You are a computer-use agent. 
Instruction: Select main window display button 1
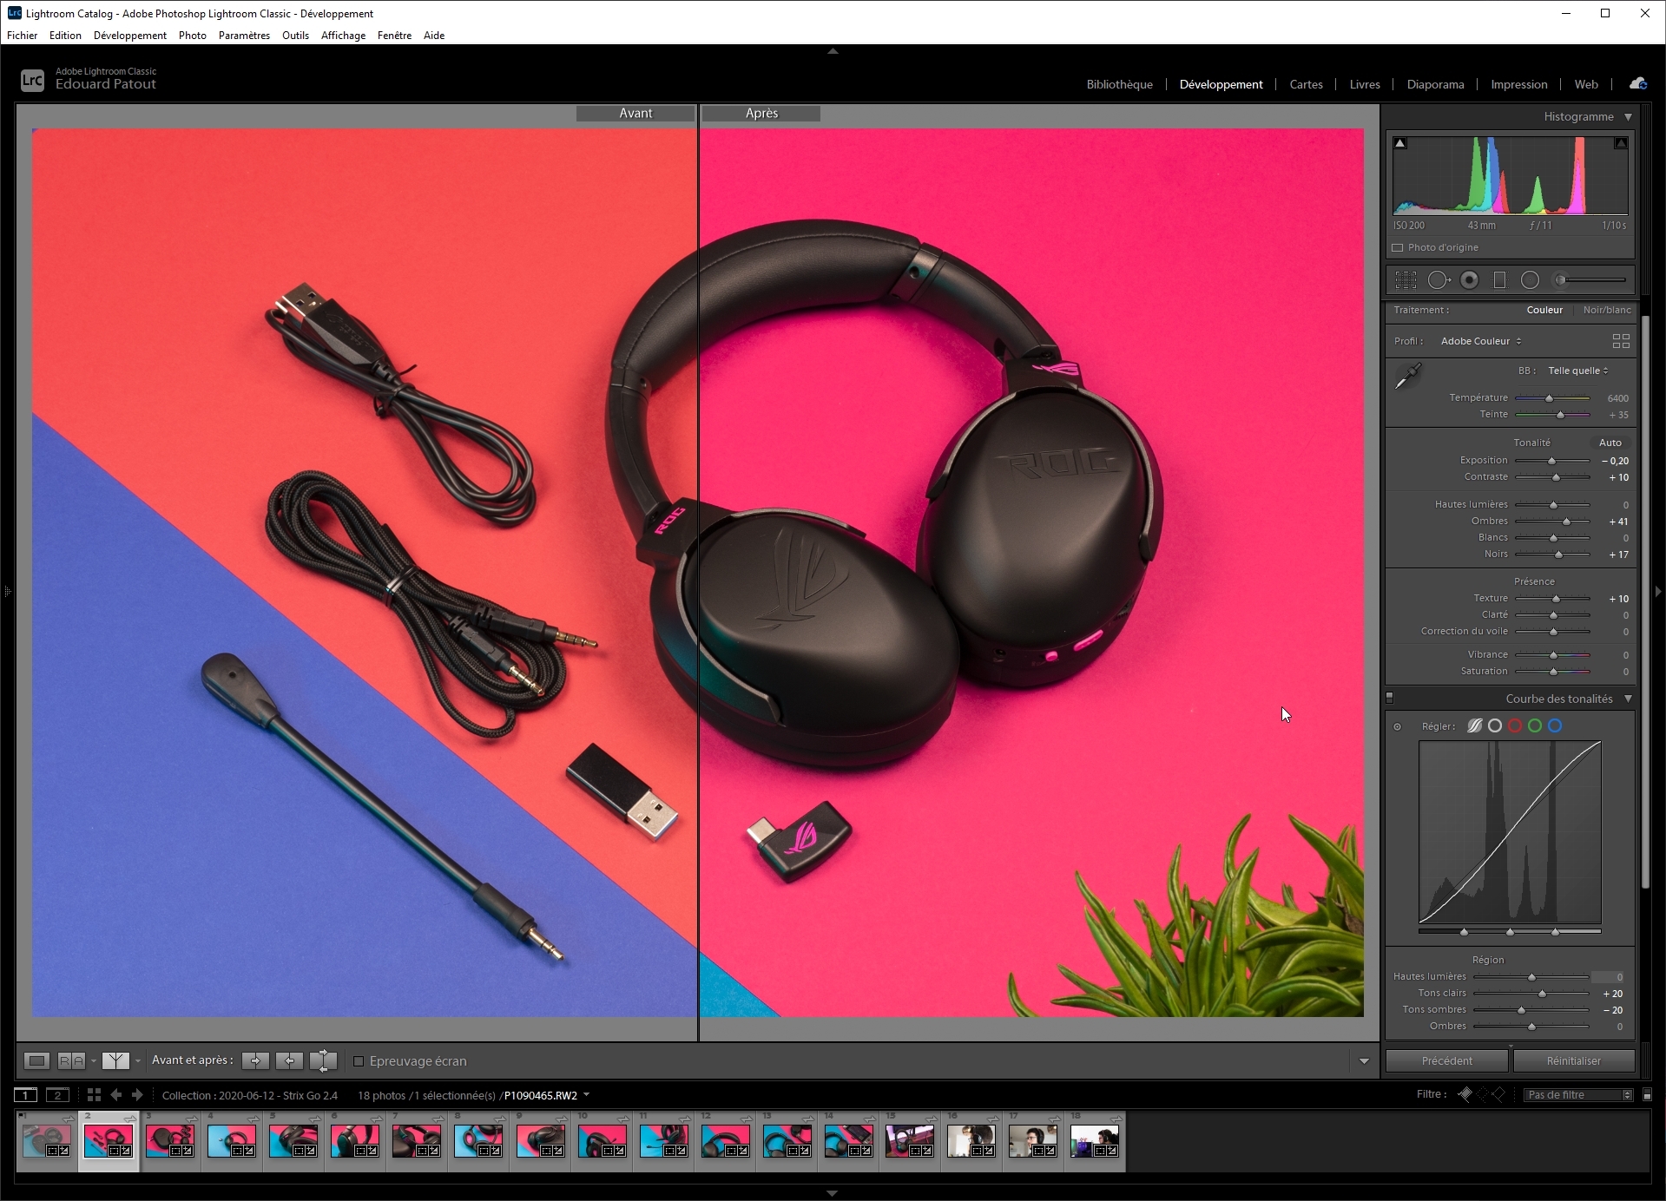coord(26,1095)
